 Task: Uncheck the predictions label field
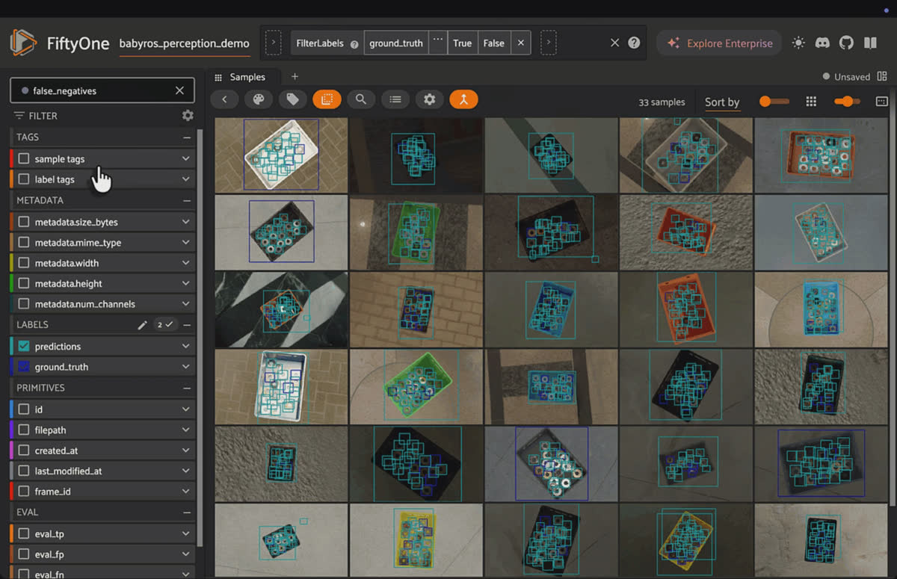[24, 347]
